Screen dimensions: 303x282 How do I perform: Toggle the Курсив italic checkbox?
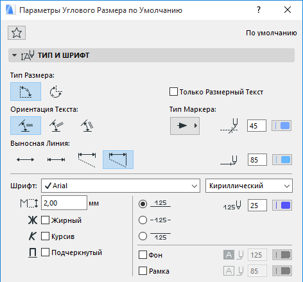[x=45, y=236]
